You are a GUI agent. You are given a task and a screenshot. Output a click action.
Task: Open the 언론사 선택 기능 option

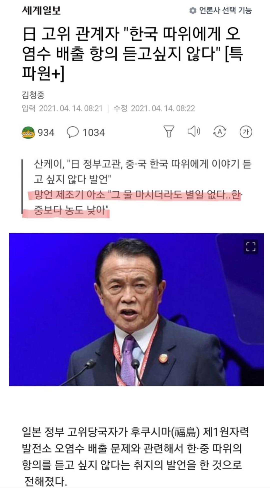pos(225,11)
